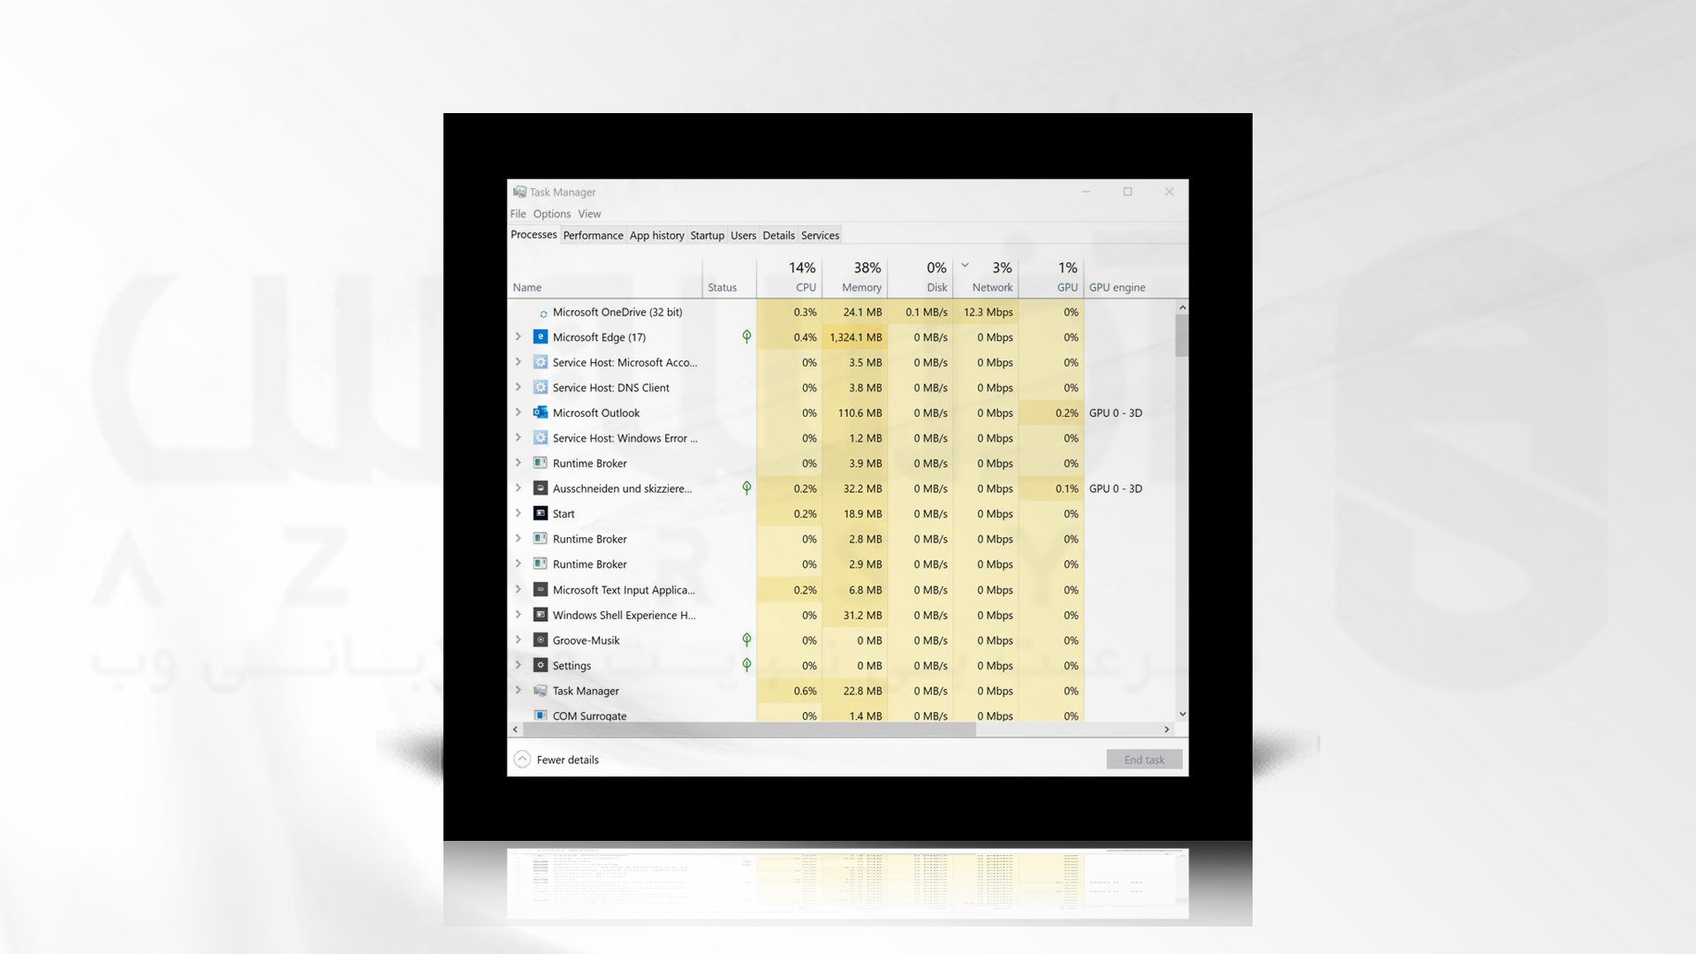Click the Microsoft Edge process icon
This screenshot has height=954, width=1696.
[x=541, y=337]
